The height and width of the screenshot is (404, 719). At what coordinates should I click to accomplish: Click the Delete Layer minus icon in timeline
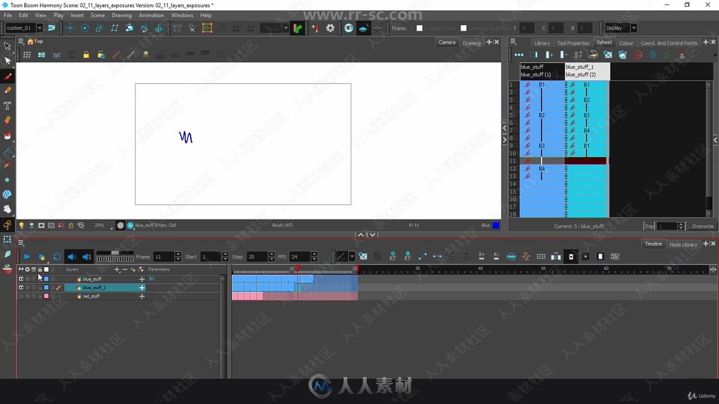125,269
